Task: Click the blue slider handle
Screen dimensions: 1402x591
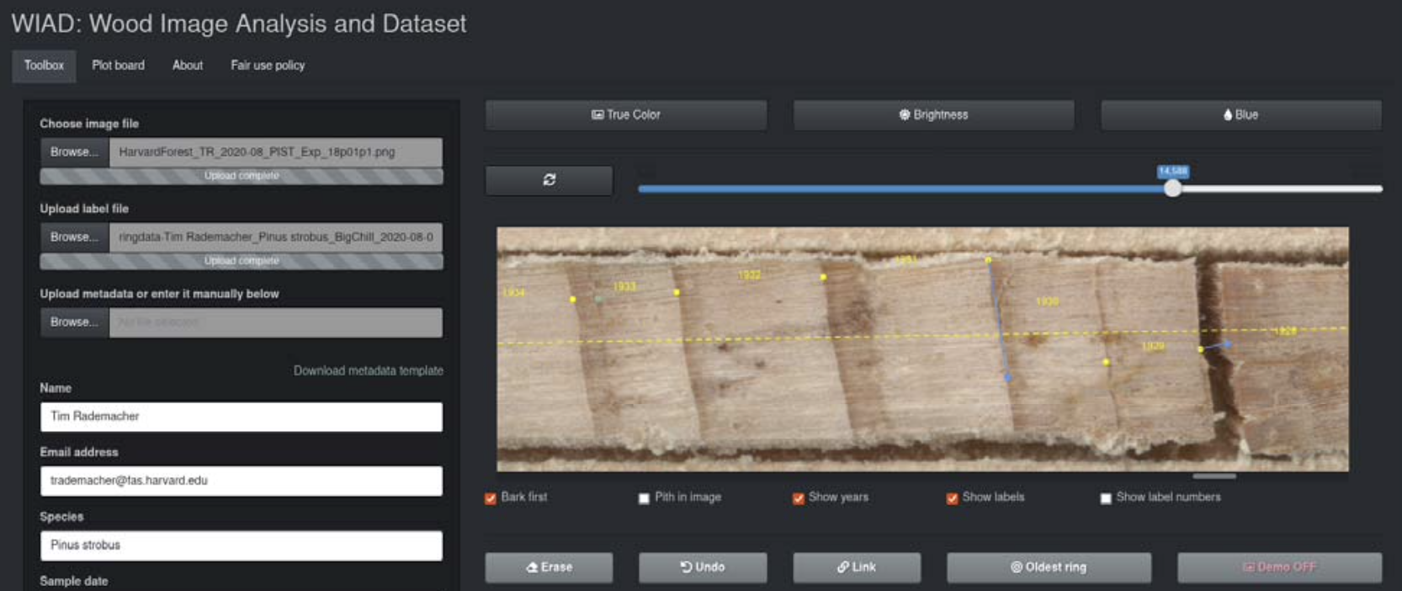Action: [1172, 189]
